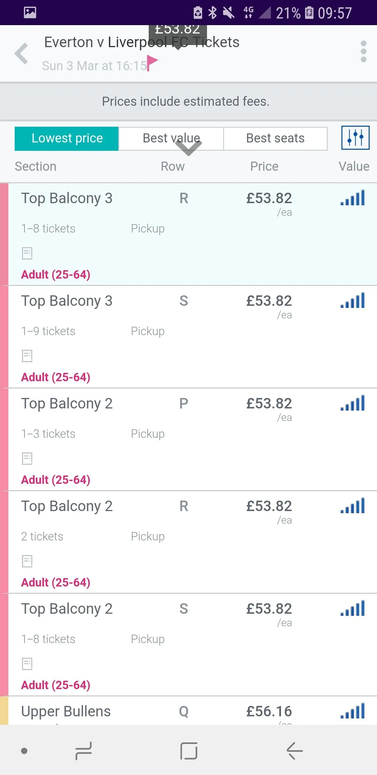
Task: Open the three-dot overflow menu
Action: pos(363,52)
